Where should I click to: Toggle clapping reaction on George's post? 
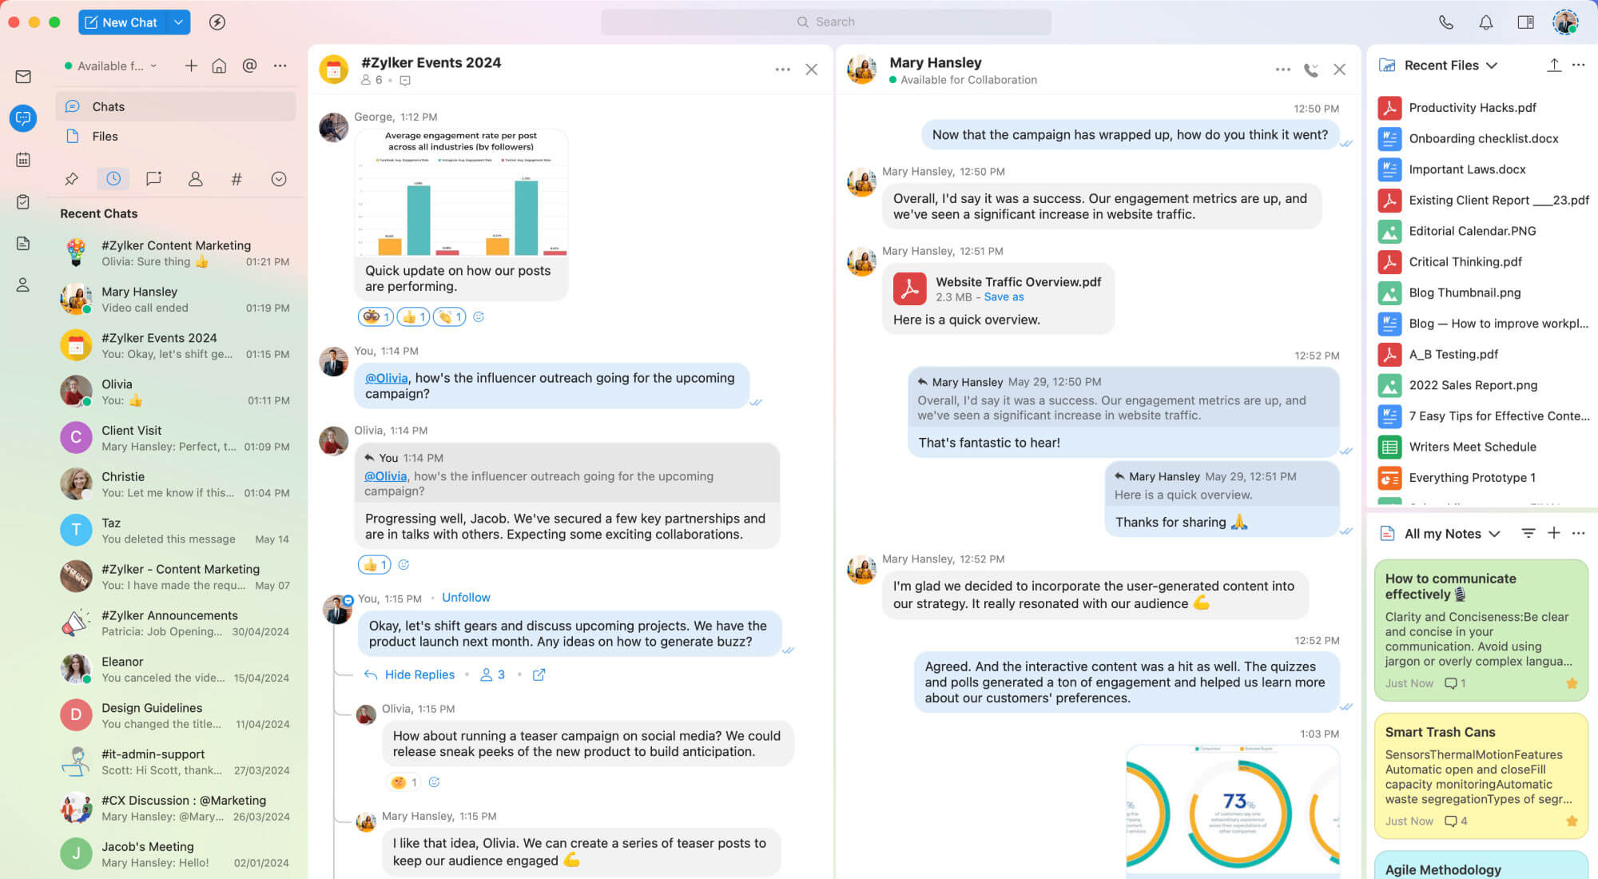(x=449, y=317)
